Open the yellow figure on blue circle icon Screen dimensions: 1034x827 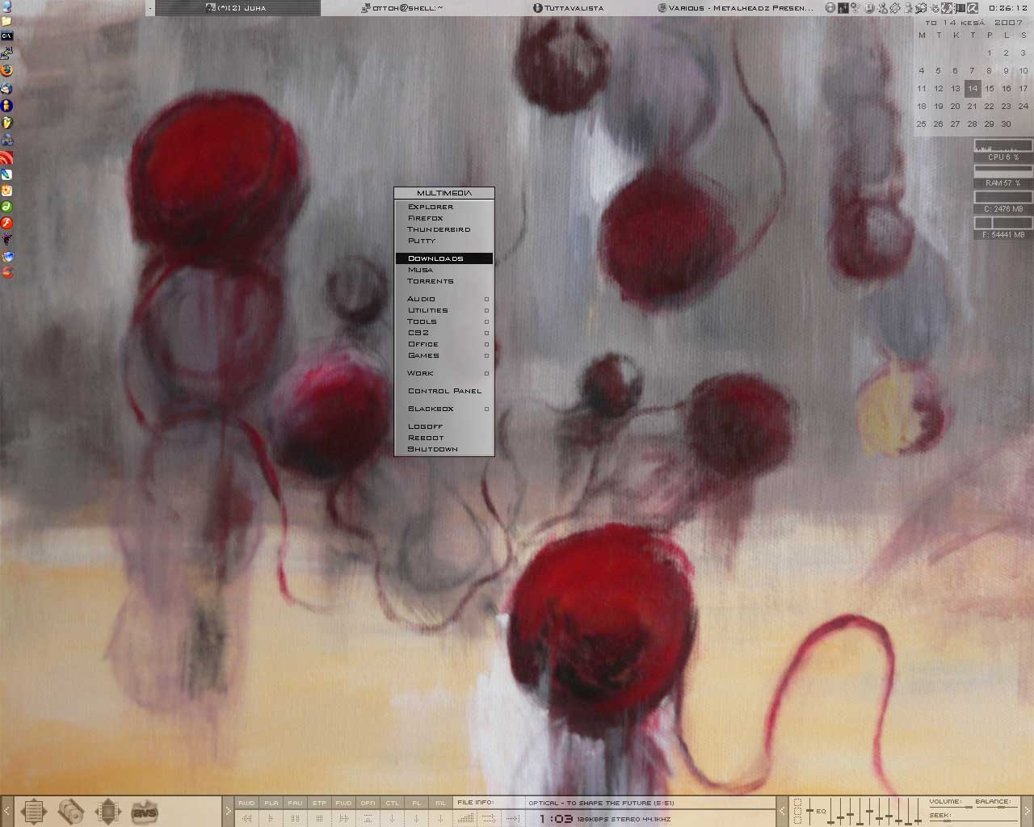[x=6, y=106]
